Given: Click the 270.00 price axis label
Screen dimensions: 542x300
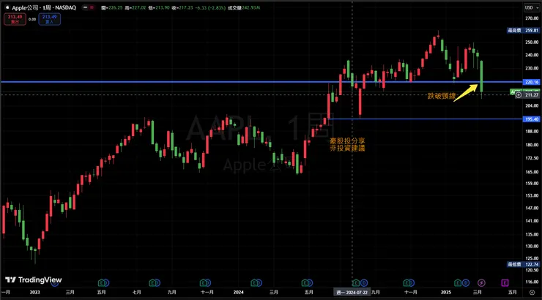Looking at the screenshot, I should click(532, 18).
